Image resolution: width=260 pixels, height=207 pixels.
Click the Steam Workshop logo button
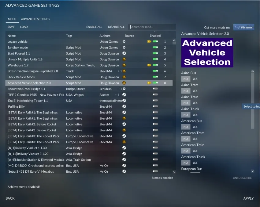pyautogui.click(x=243, y=27)
